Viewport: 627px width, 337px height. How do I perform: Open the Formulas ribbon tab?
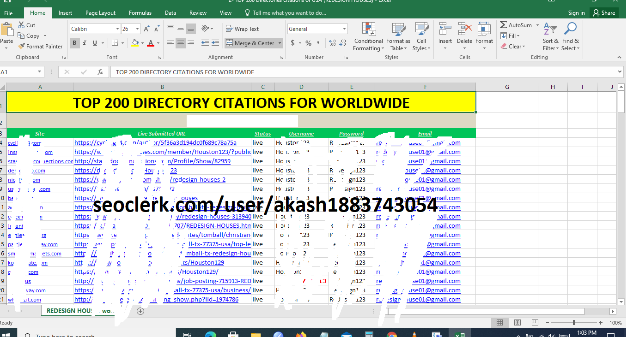140,13
